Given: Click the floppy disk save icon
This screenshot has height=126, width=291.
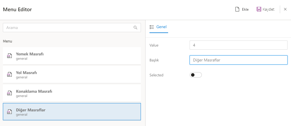Looking at the screenshot, I should 259,9.
